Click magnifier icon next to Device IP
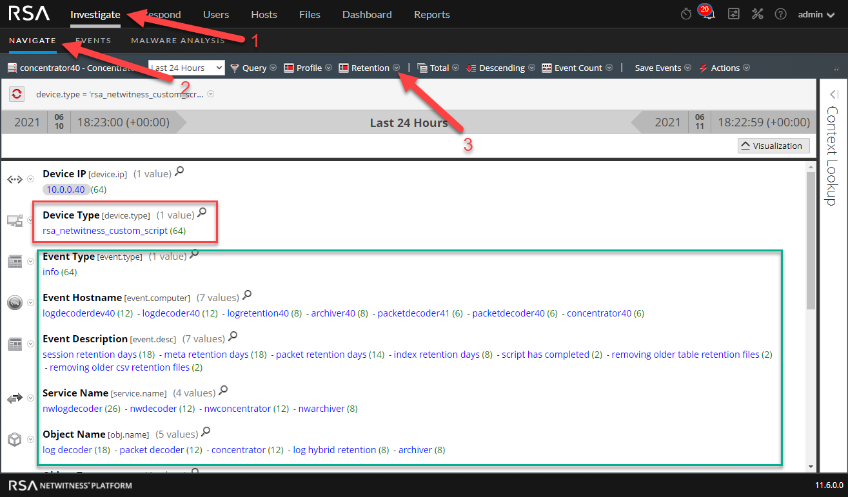The width and height of the screenshot is (848, 497). (180, 171)
